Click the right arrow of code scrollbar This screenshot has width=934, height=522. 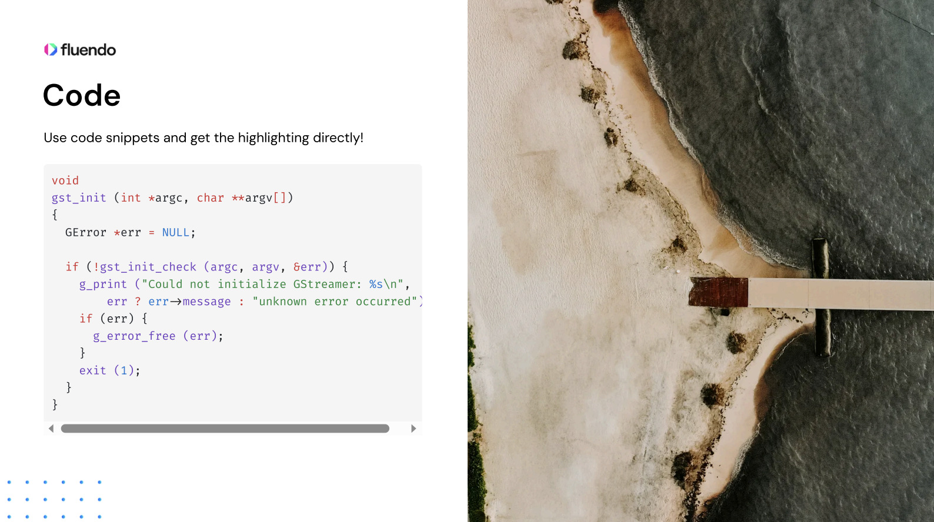click(413, 429)
